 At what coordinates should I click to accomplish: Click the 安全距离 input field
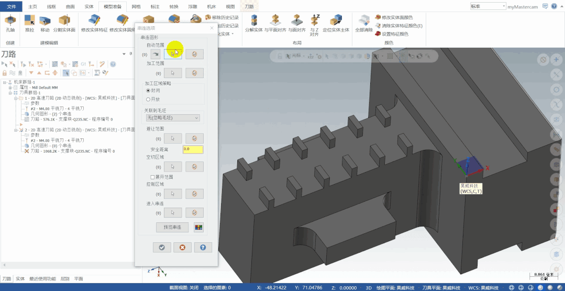pos(192,149)
